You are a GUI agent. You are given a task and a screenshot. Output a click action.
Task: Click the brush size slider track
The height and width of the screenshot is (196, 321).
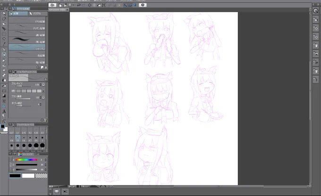coord(23,86)
